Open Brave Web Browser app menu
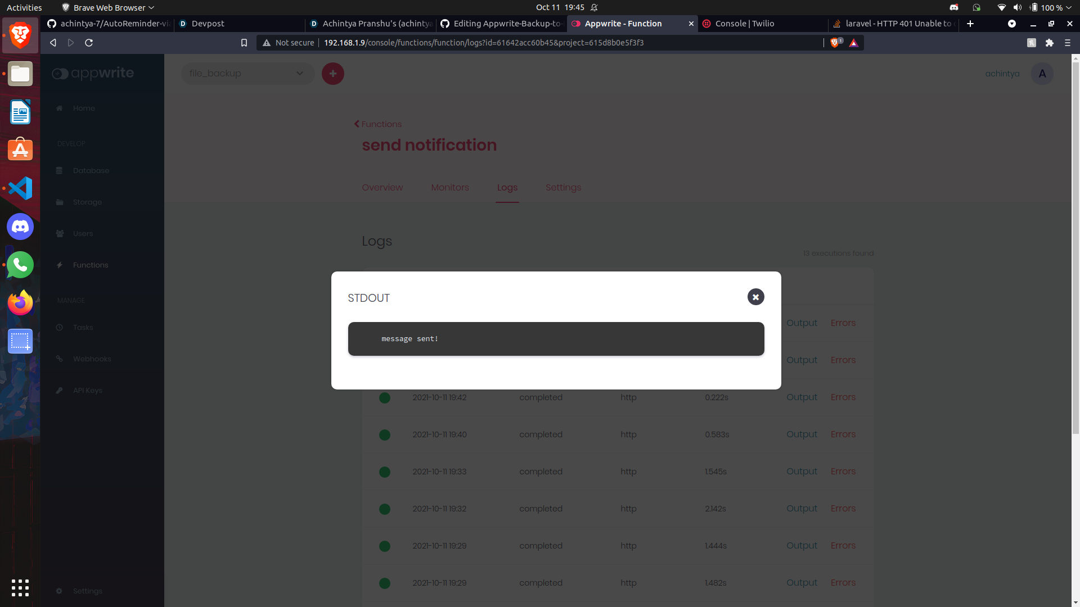 [x=108, y=7]
